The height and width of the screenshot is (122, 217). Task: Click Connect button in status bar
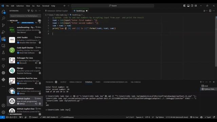coord(33,117)
